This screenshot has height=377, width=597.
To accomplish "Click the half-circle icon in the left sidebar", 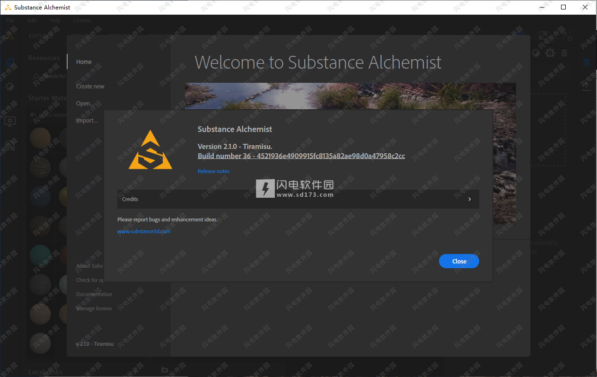I will tap(10, 87).
